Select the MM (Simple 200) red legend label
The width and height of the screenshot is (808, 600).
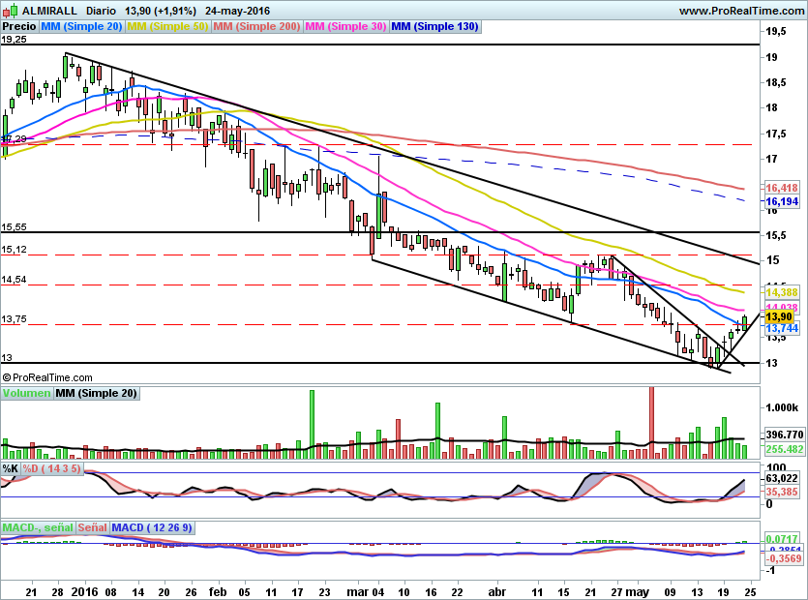pos(256,26)
